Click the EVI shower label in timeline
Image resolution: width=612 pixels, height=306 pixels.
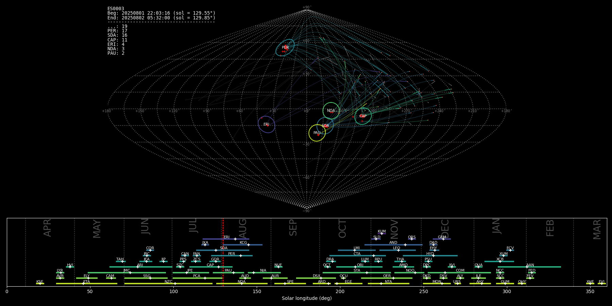tap(601, 282)
